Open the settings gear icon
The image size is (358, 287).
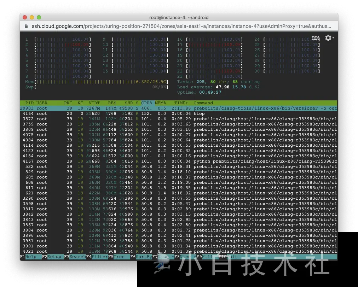(x=328, y=38)
